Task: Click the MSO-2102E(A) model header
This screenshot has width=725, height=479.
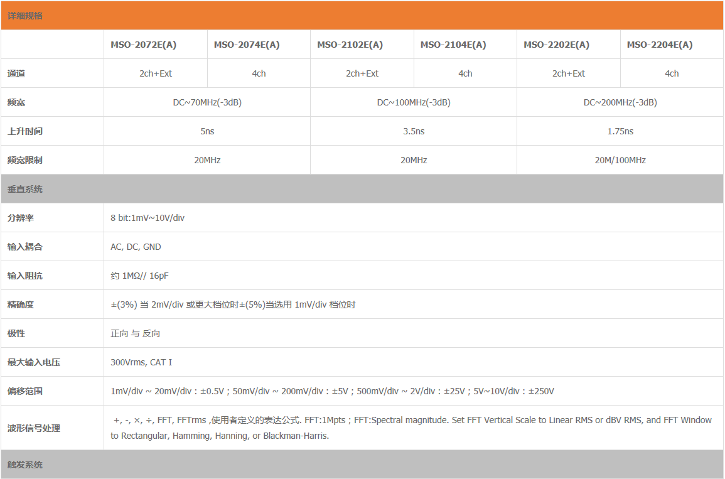Action: 350,45
